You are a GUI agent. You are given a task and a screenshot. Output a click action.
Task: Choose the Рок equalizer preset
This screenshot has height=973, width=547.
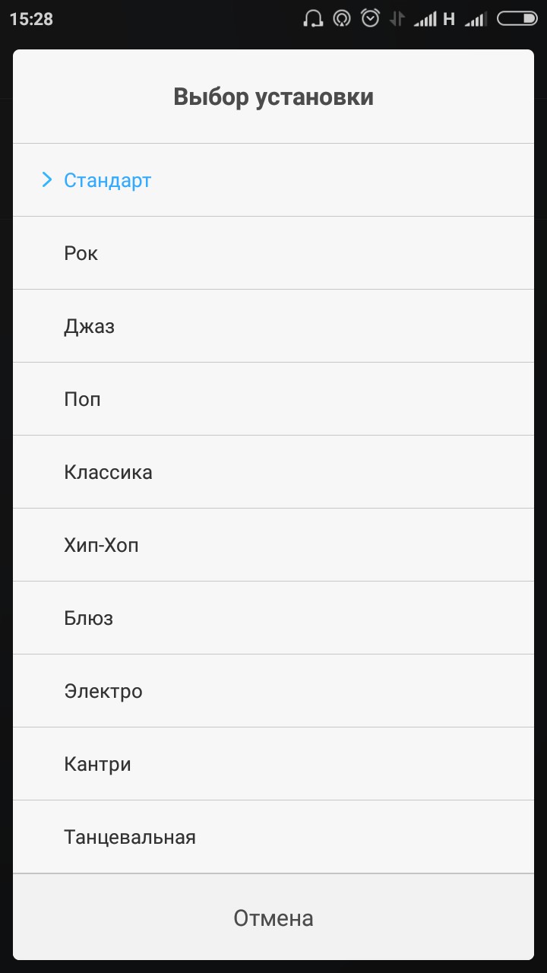(273, 253)
